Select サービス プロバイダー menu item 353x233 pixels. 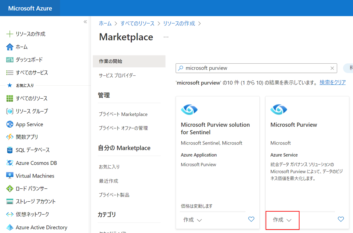118,76
